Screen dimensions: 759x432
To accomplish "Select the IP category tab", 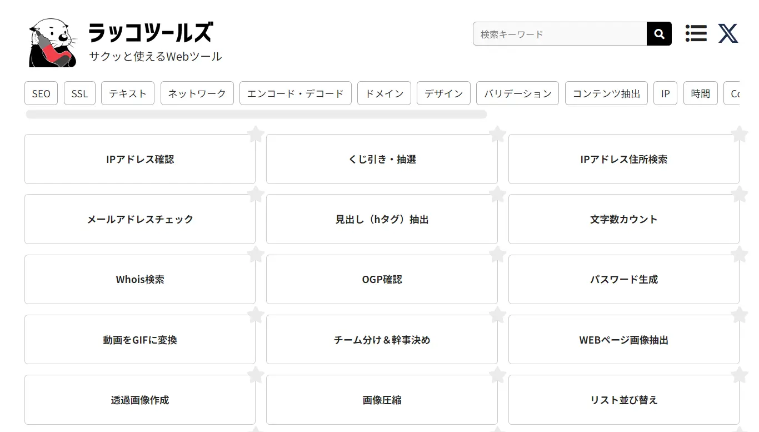I will (x=665, y=93).
